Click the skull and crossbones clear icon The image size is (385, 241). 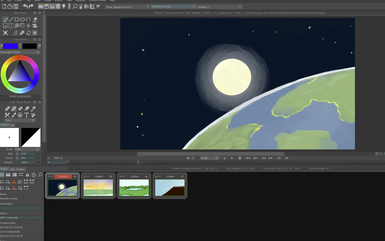pyautogui.click(x=5, y=33)
